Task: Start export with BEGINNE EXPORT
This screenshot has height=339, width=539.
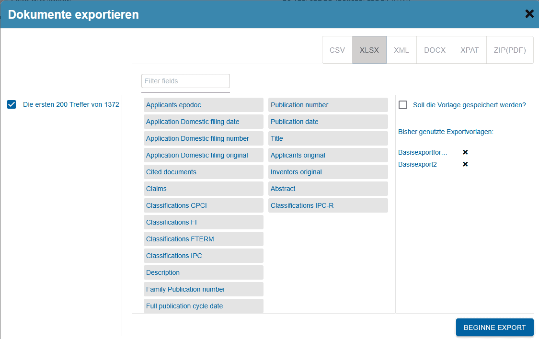Action: pyautogui.click(x=494, y=327)
